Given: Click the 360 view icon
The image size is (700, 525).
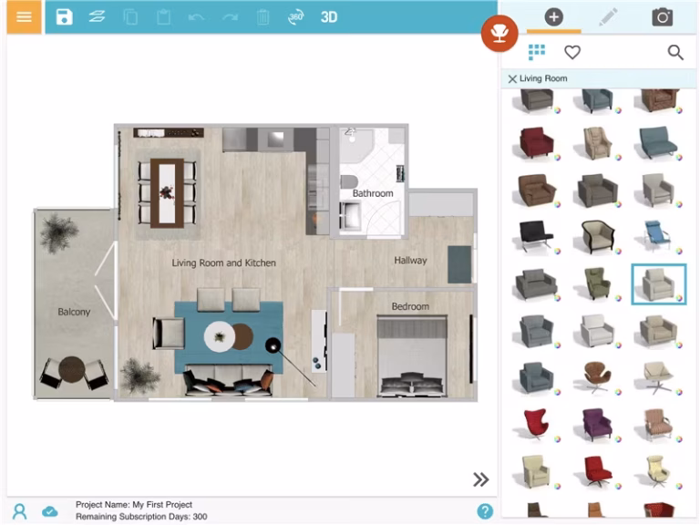Looking at the screenshot, I should pyautogui.click(x=295, y=17).
